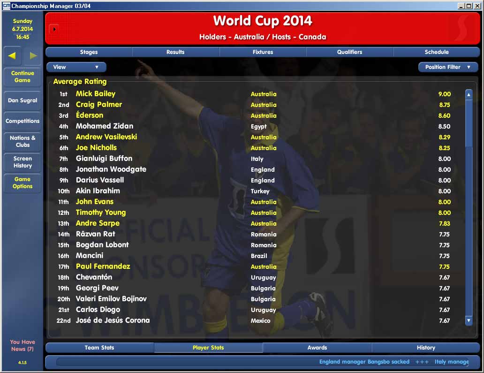
Task: Select player Răzvan Rat
Action: click(96, 234)
